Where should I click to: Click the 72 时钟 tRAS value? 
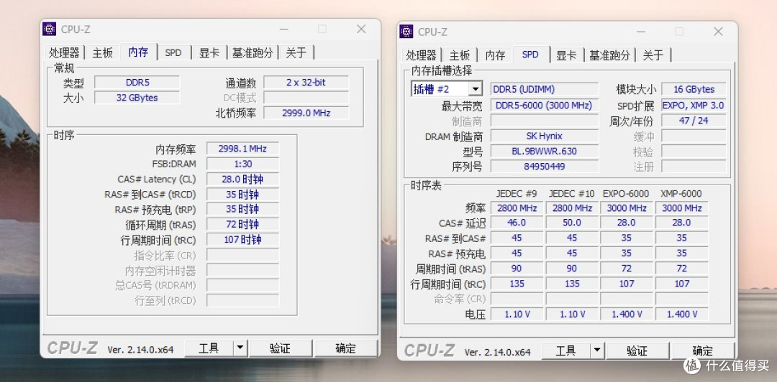(x=243, y=225)
